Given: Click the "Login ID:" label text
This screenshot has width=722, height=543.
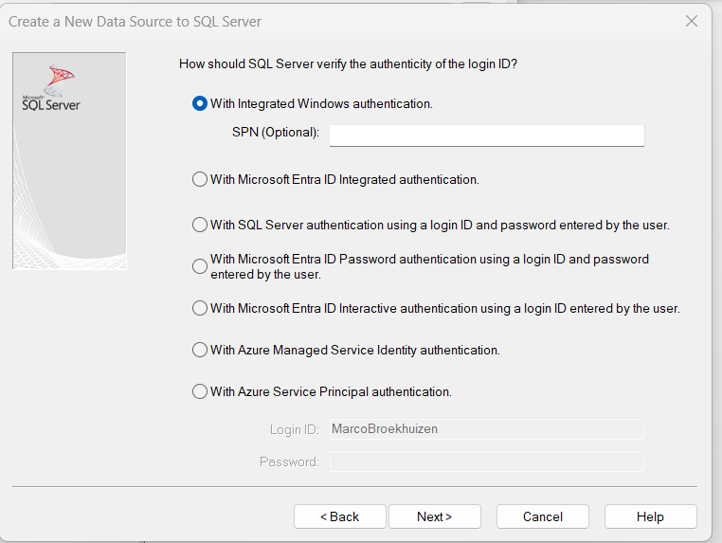Looking at the screenshot, I should pos(294,430).
